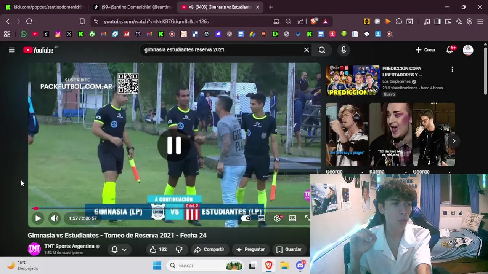Open a new browser tab
Viewport: 488px width, 274px height.
pos(271,7)
